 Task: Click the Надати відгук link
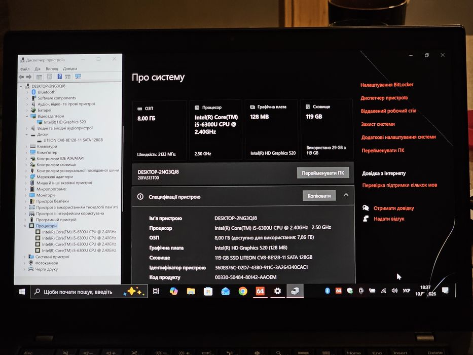tap(389, 219)
